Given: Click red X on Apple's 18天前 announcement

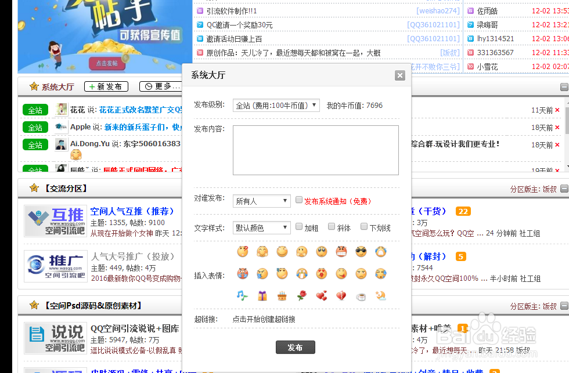Looking at the screenshot, I should [557, 127].
